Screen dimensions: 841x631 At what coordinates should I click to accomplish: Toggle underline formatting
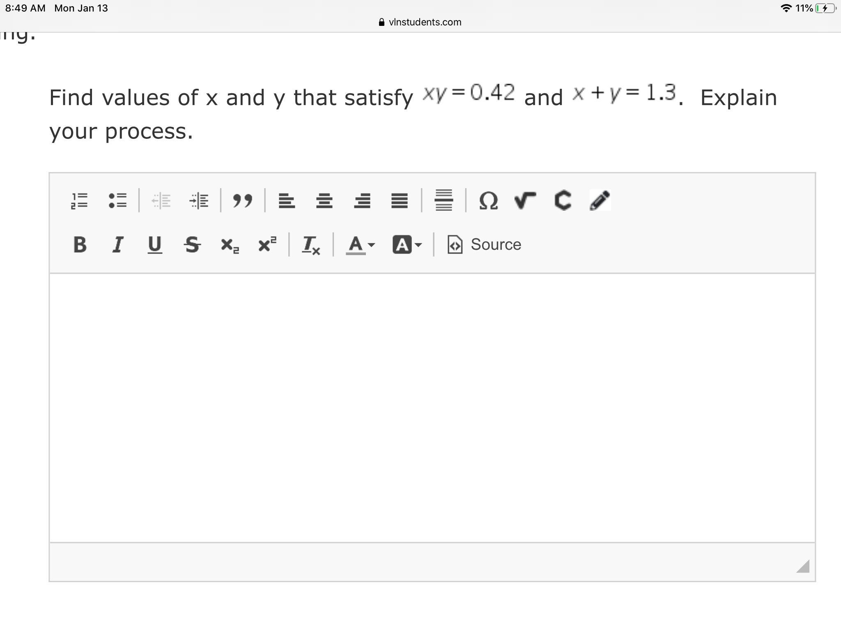[x=155, y=245]
